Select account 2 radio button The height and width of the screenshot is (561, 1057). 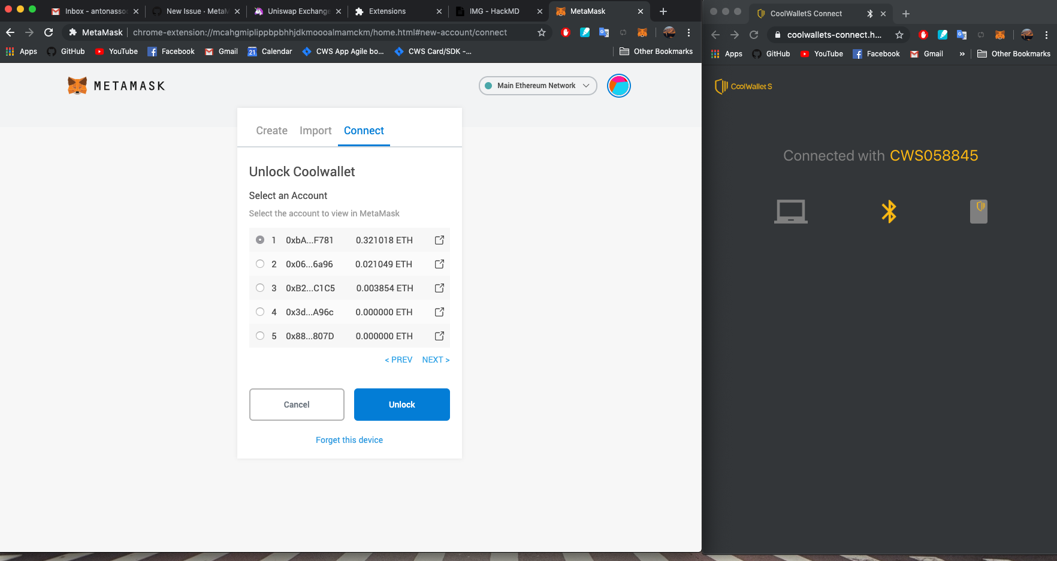(260, 264)
